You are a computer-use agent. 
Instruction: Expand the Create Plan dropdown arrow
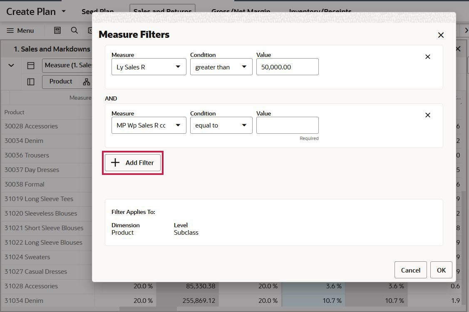point(63,11)
